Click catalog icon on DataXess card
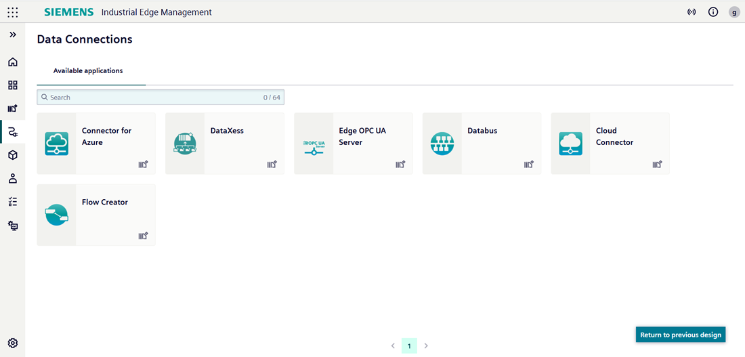The width and height of the screenshot is (745, 357). (272, 165)
